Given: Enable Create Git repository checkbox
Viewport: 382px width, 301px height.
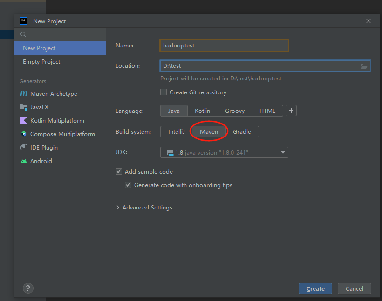Looking at the screenshot, I should [164, 92].
